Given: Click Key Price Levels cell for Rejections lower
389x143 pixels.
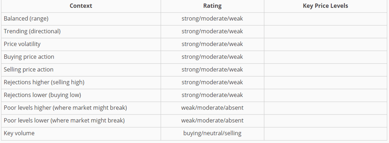Looking at the screenshot, I should coord(325,95).
